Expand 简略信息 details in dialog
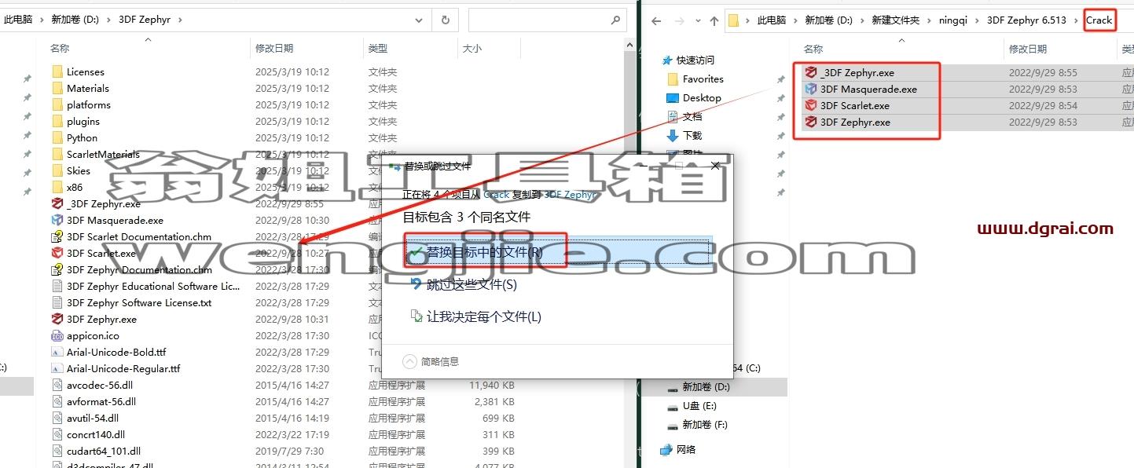 pos(431,361)
